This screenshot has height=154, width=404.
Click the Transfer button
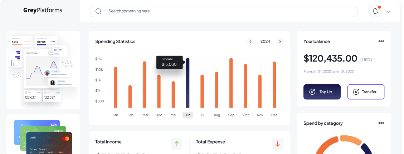tap(366, 92)
